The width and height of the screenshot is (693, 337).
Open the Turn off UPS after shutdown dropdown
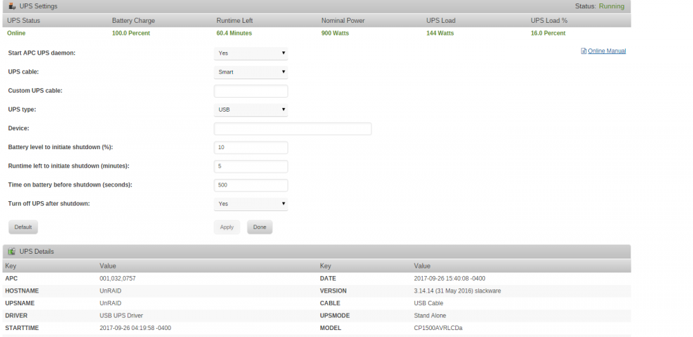pos(251,204)
